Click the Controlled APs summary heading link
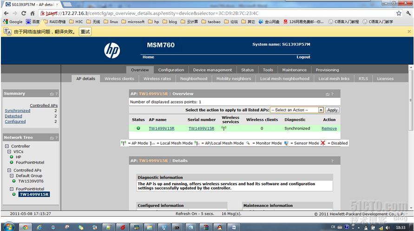 point(44,105)
